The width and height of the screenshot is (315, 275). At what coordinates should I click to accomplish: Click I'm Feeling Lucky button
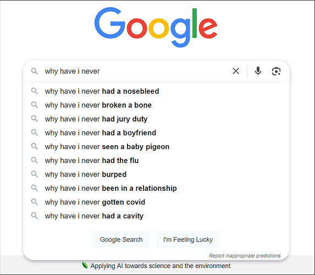(188, 239)
